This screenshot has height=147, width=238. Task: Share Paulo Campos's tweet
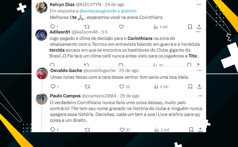pos(199,130)
